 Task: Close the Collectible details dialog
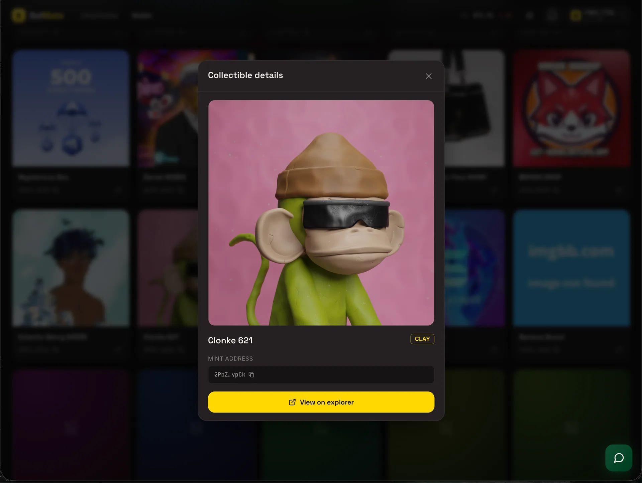click(429, 76)
